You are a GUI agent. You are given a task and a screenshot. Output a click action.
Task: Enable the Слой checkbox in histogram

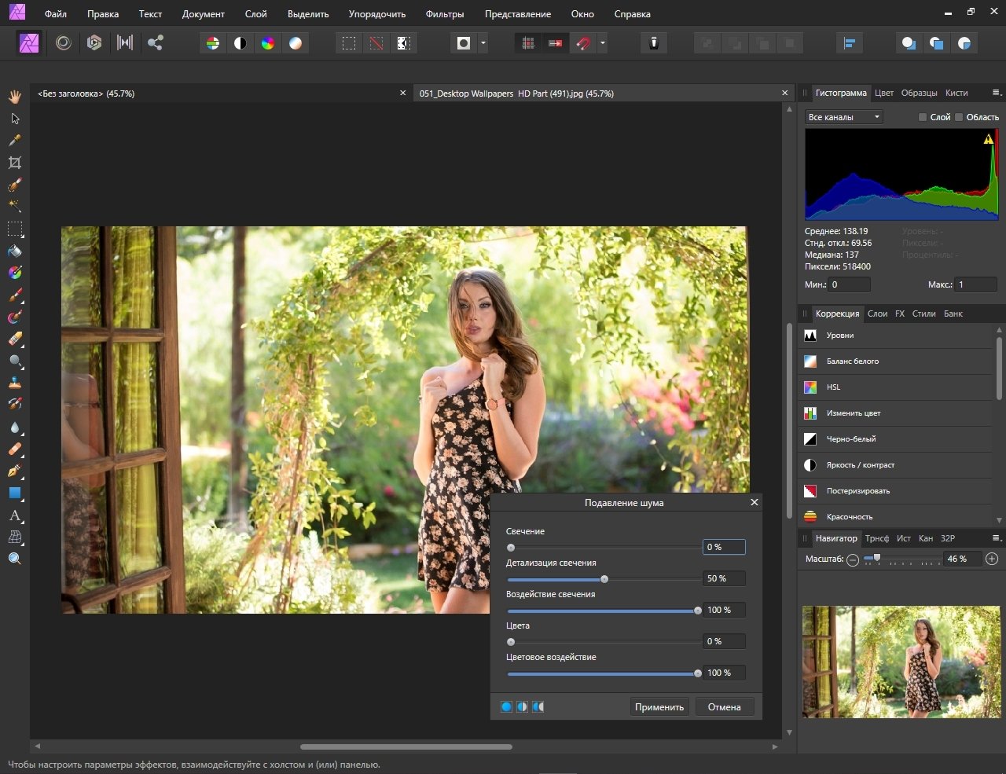pos(923,117)
